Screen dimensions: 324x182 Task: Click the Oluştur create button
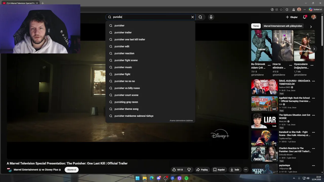292,17
